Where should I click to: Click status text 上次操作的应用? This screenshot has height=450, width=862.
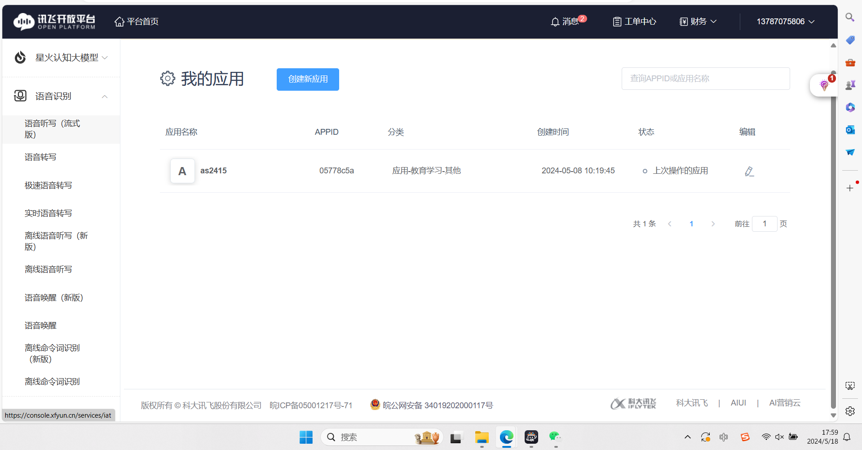click(680, 171)
